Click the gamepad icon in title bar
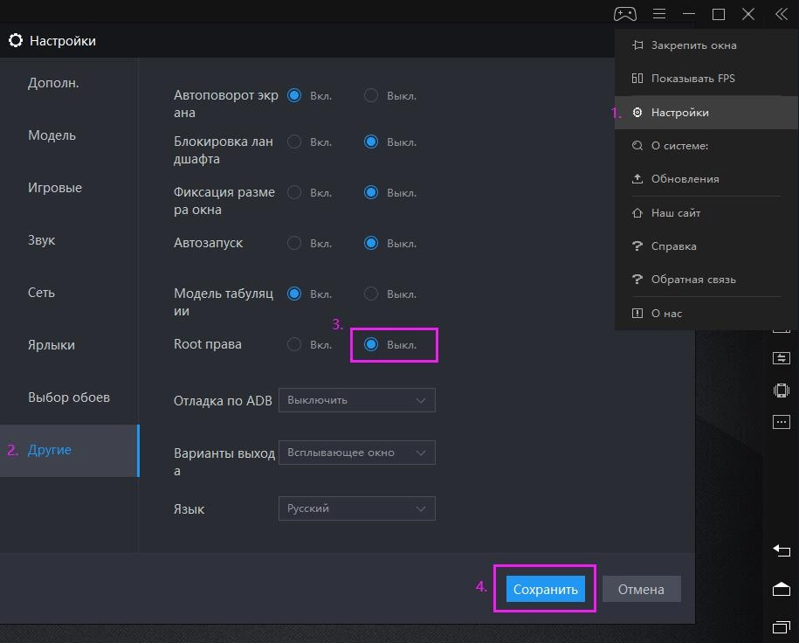Viewport: 799px width, 643px height. tap(624, 14)
